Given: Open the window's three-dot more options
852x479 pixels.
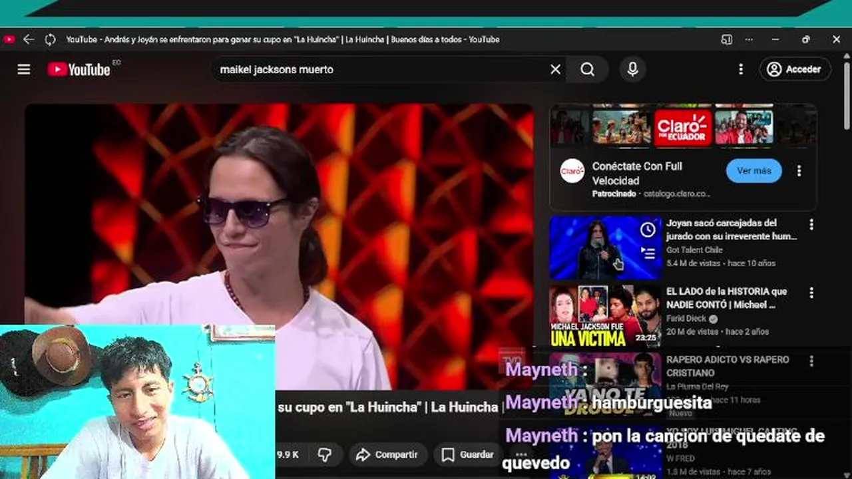Looking at the screenshot, I should coord(749,39).
